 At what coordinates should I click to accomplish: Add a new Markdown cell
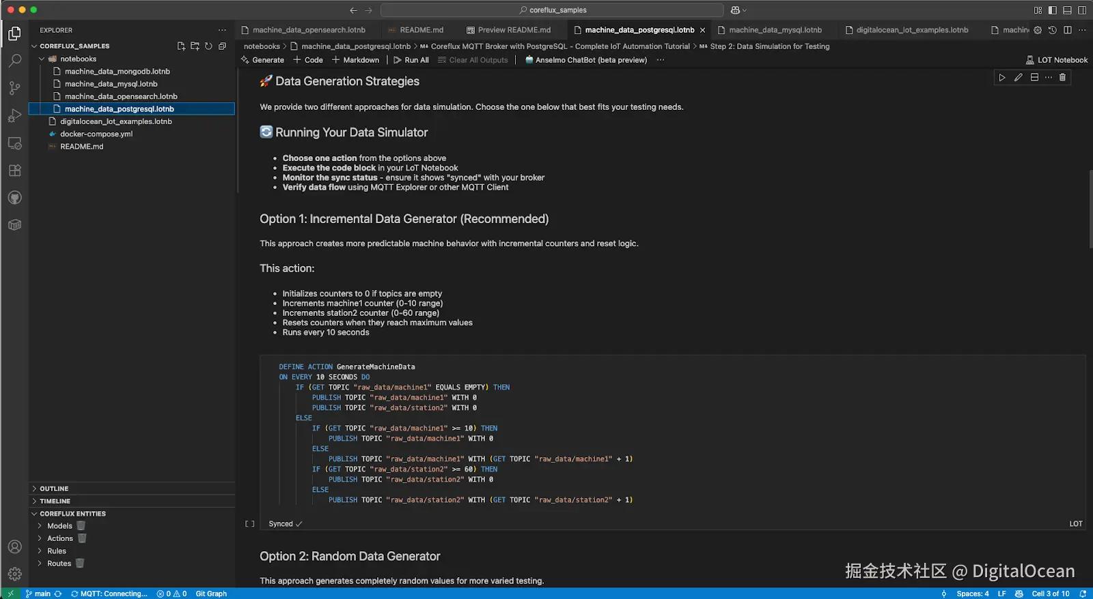click(355, 60)
